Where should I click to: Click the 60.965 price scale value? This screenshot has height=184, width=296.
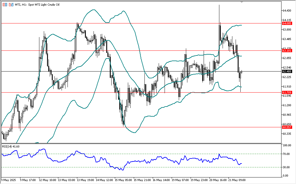pyautogui.click(x=287, y=115)
